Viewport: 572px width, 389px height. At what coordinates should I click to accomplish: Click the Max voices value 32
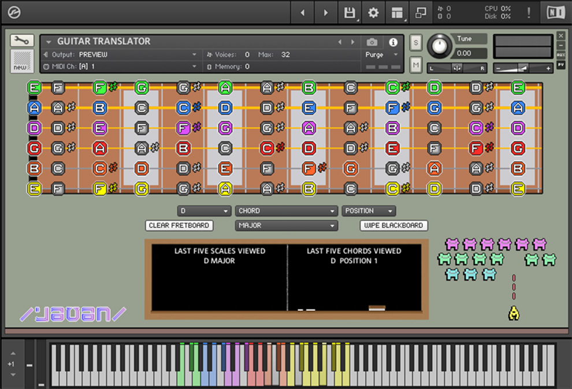click(285, 55)
